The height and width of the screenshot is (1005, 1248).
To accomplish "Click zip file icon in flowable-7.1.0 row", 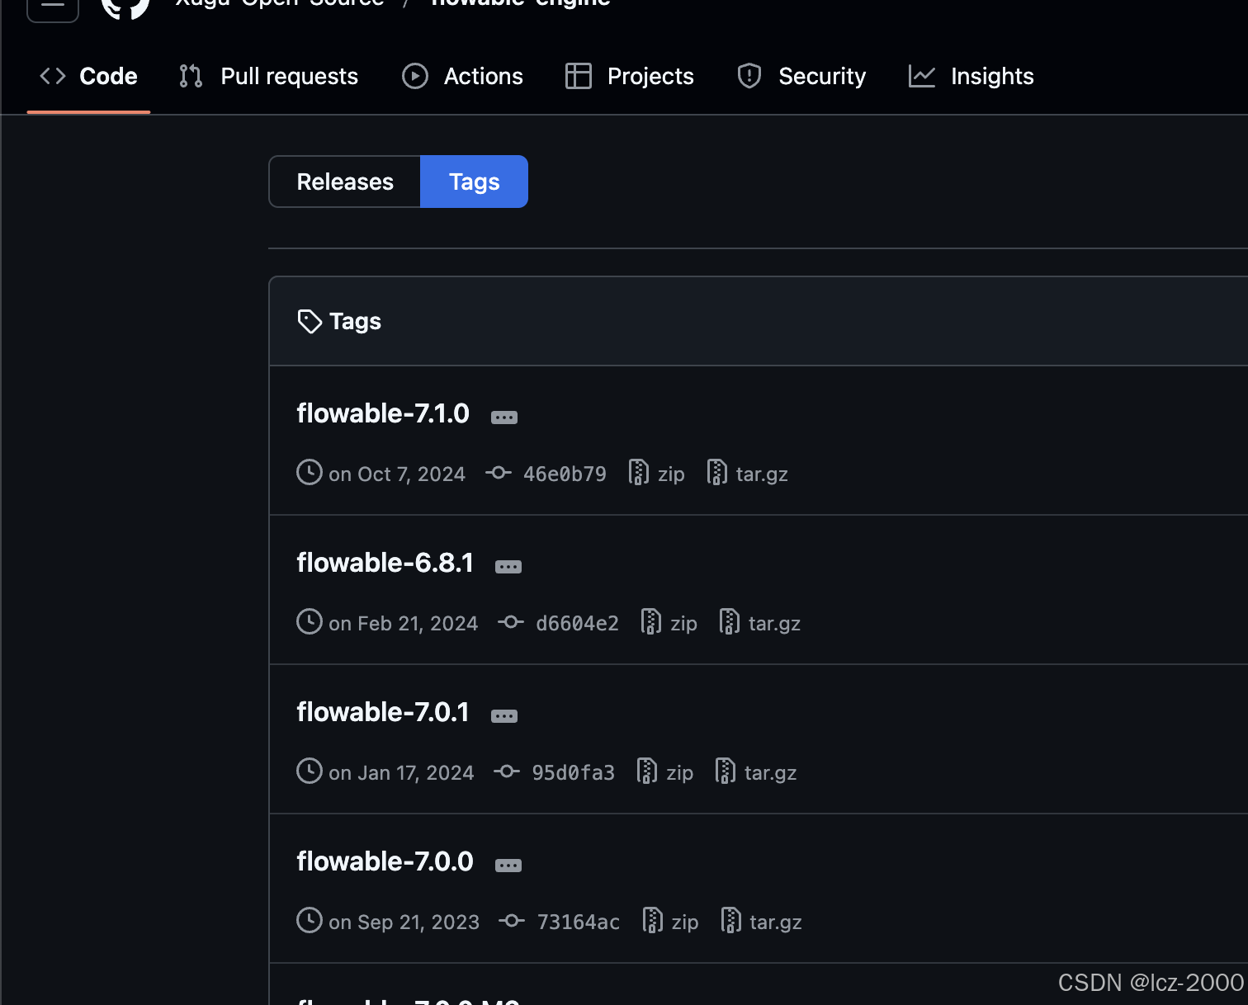I will (x=639, y=472).
